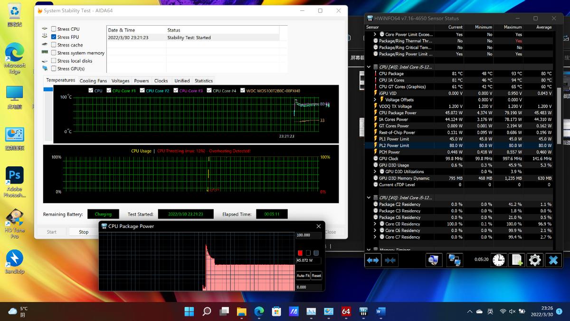
Task: Click the expand columns blue arrows icon
Action: point(373,260)
